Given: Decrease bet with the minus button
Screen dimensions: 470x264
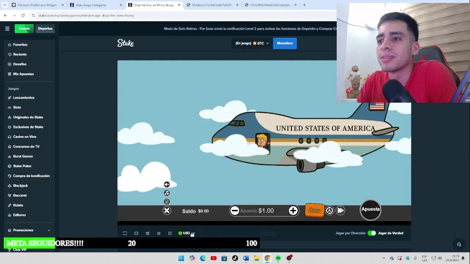Looking at the screenshot, I should point(235,210).
